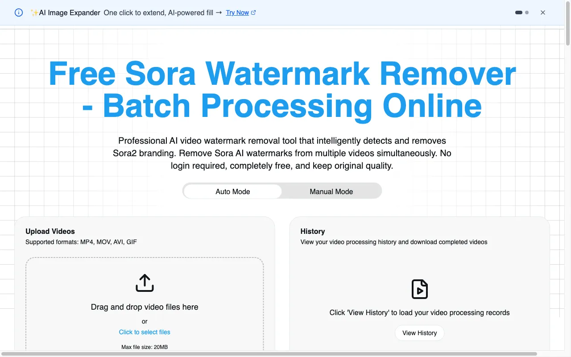Open the Try Now link
This screenshot has height=357, width=571.
click(x=237, y=12)
